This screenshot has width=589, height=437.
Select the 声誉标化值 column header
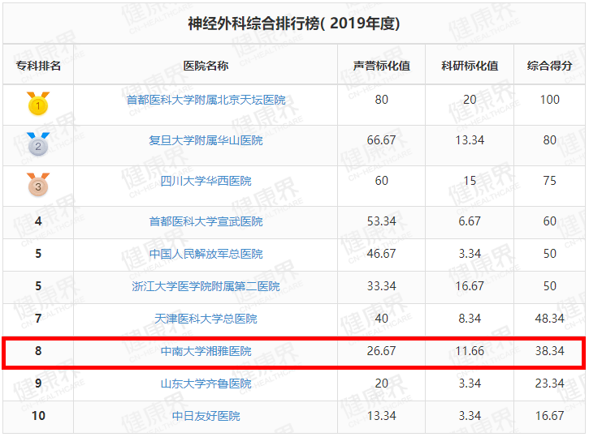[381, 66]
